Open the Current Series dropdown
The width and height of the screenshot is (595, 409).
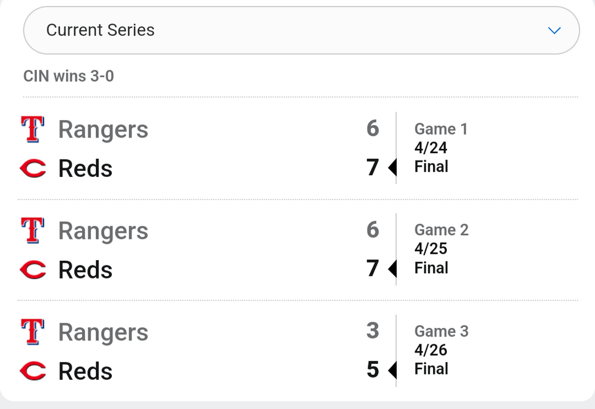click(300, 30)
